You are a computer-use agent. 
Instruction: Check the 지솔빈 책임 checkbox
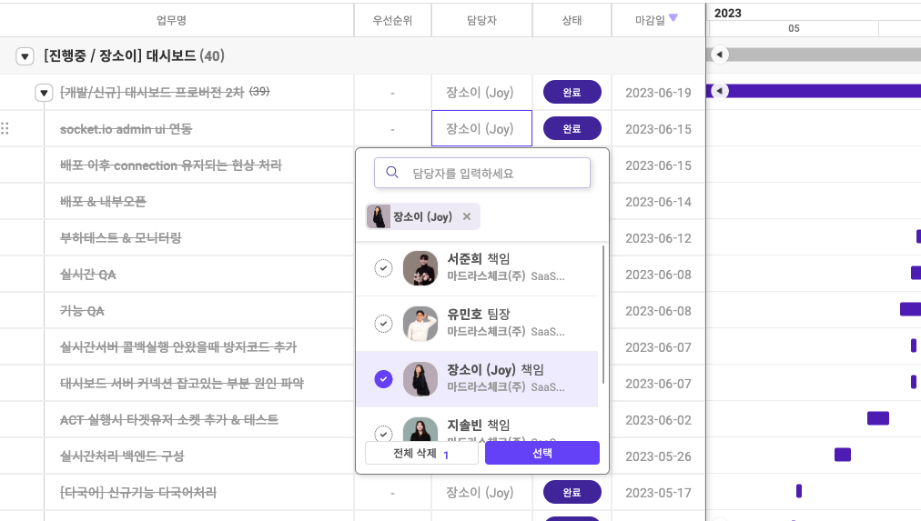coord(383,434)
